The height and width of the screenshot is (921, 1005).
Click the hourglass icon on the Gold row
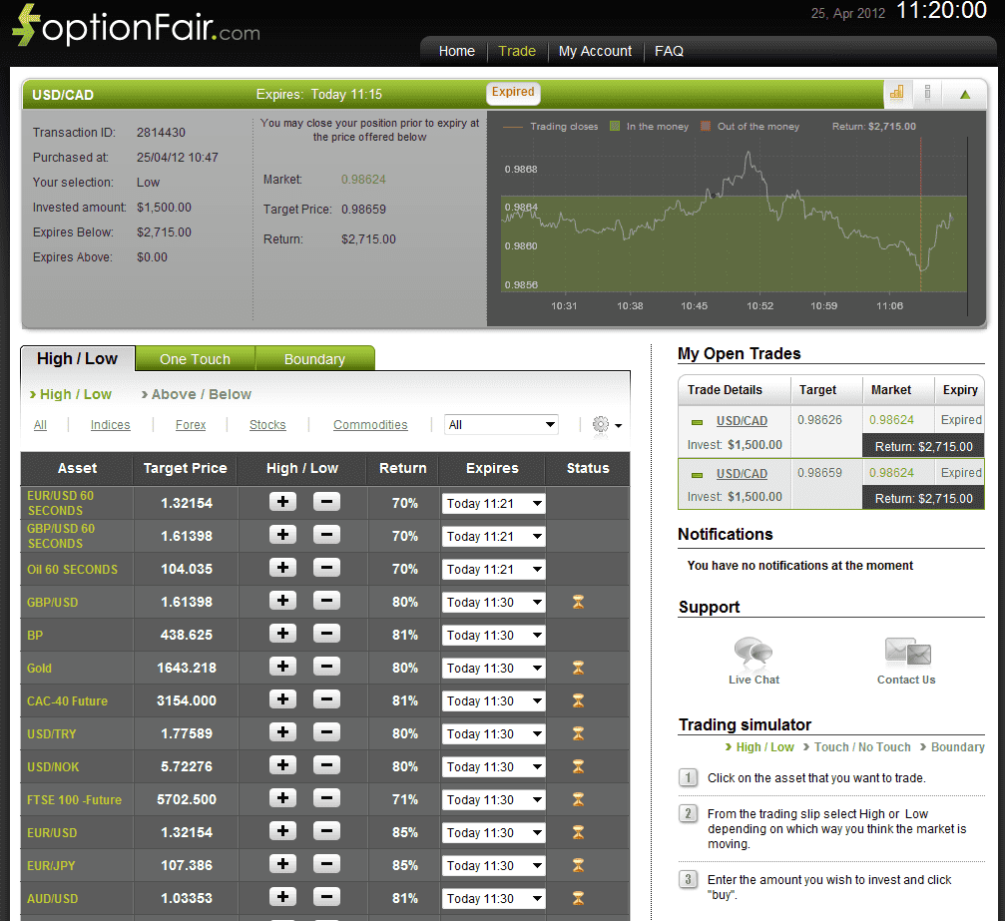[x=577, y=668]
